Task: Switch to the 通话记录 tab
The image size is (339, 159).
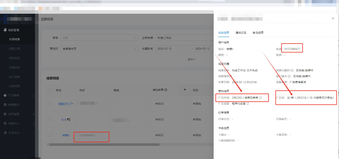Action: (x=241, y=33)
